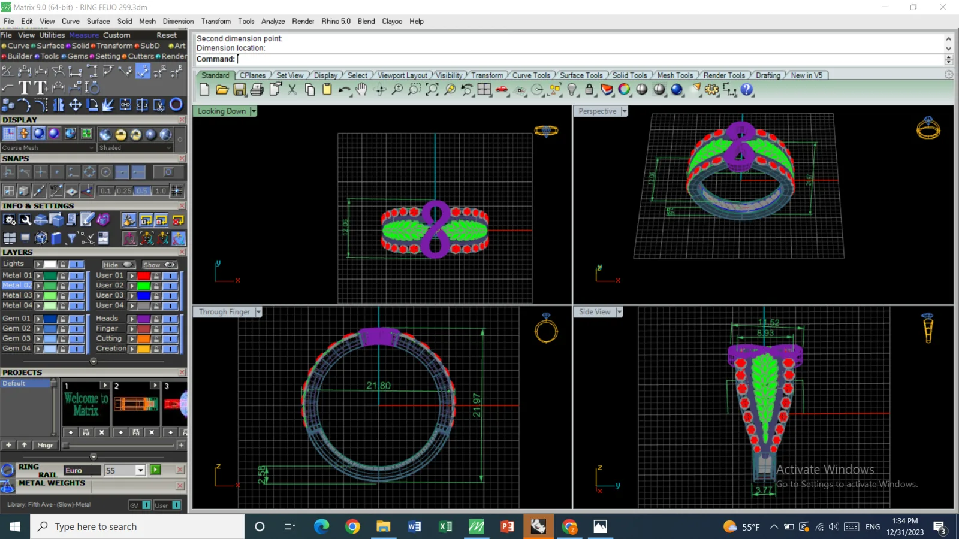Open the Coarse Mesh dropdown

tap(48, 147)
